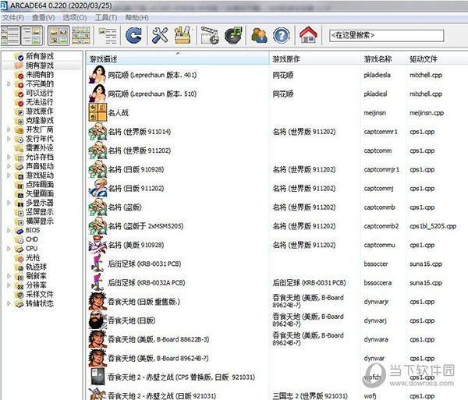This screenshot has width=468, height=400.
Task: Expand the 游戏驱动 tree node
Action: [9, 175]
